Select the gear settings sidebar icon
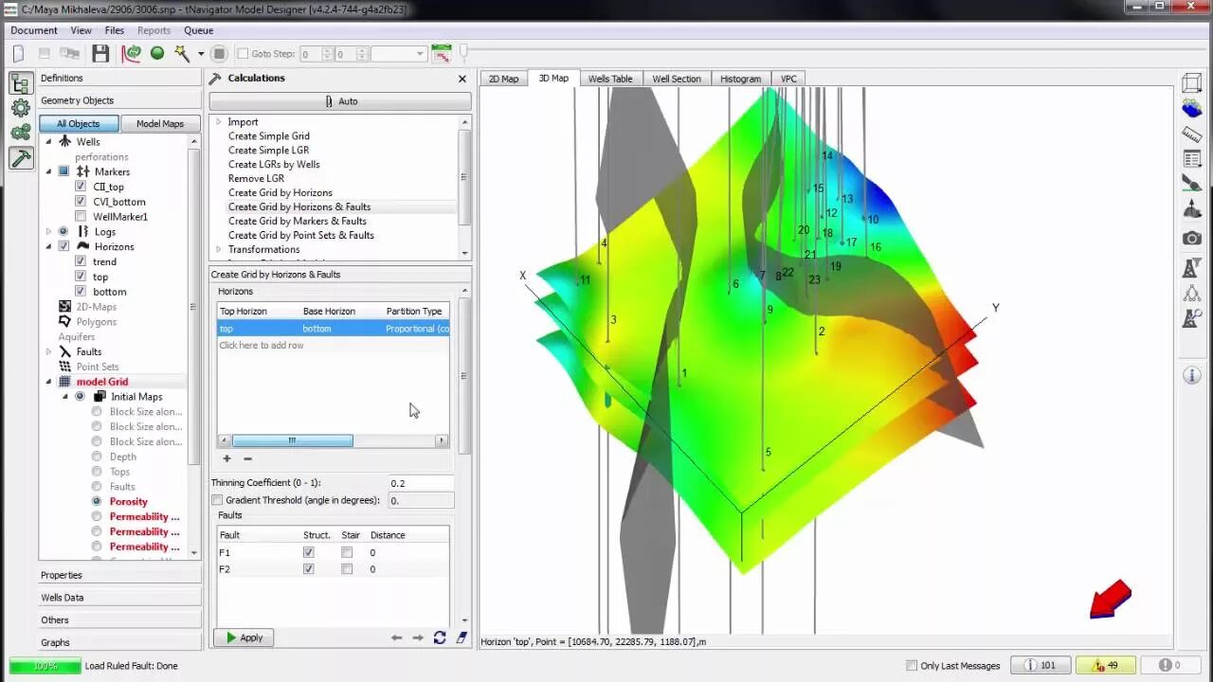Screen dimensions: 1213x682 [x=21, y=109]
